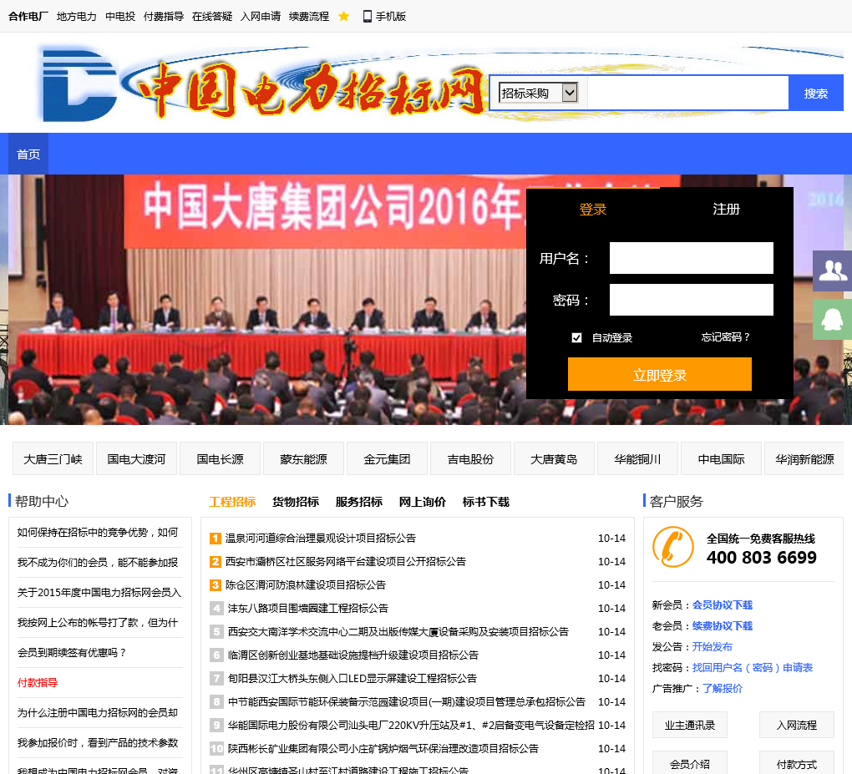Click the 会员协议下载 link

pos(723,605)
